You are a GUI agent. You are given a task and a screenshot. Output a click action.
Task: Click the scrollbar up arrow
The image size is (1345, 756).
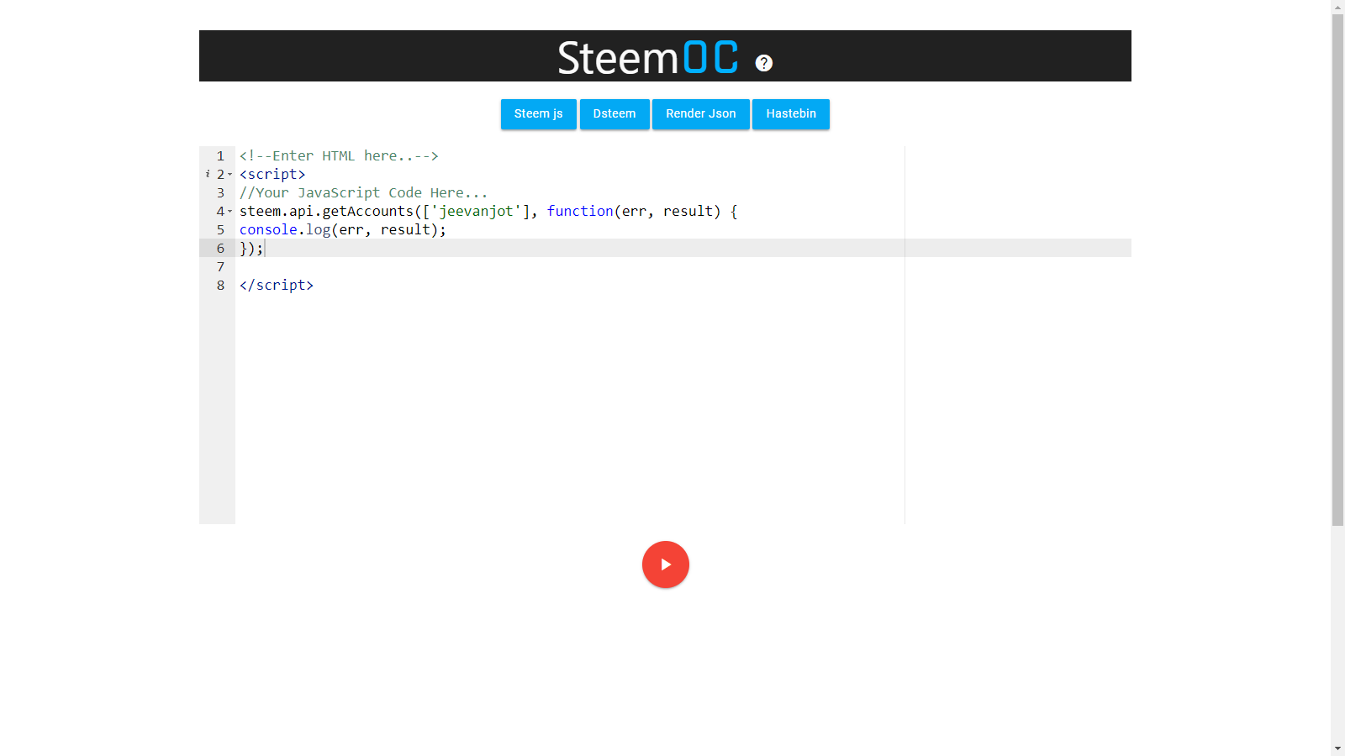pyautogui.click(x=1337, y=7)
